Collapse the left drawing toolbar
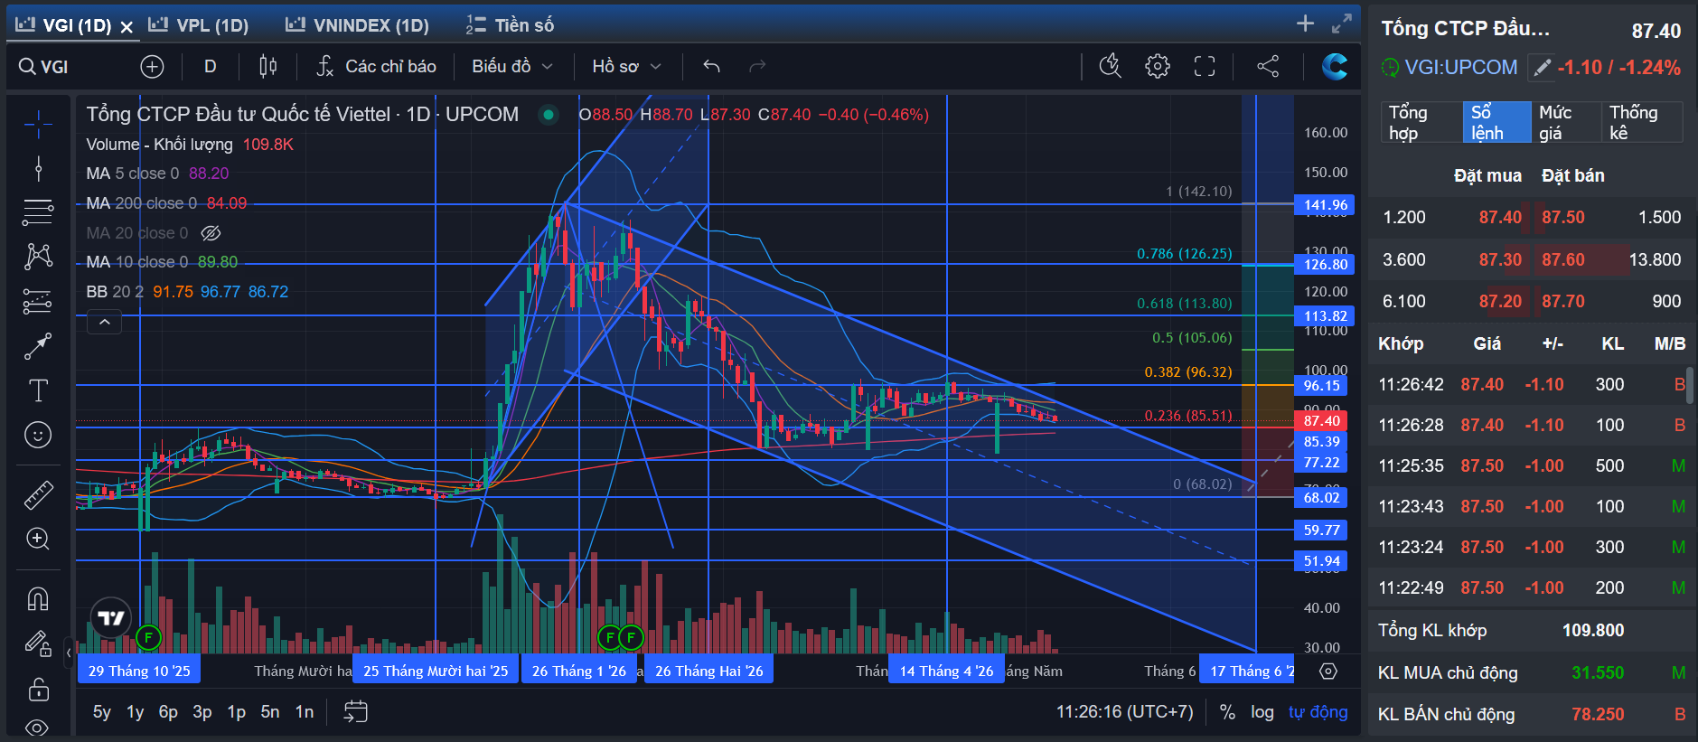This screenshot has width=1698, height=742. point(69,652)
